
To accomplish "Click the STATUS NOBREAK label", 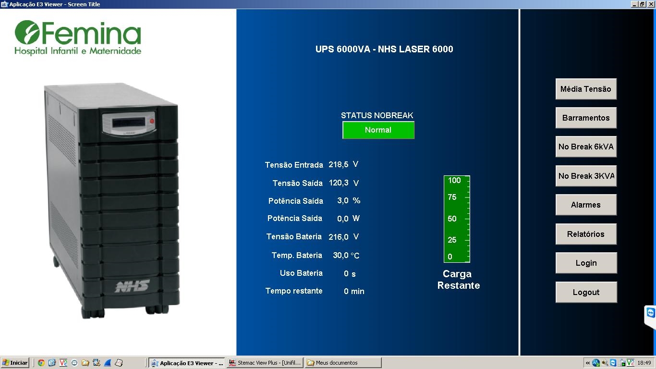I will pos(377,115).
